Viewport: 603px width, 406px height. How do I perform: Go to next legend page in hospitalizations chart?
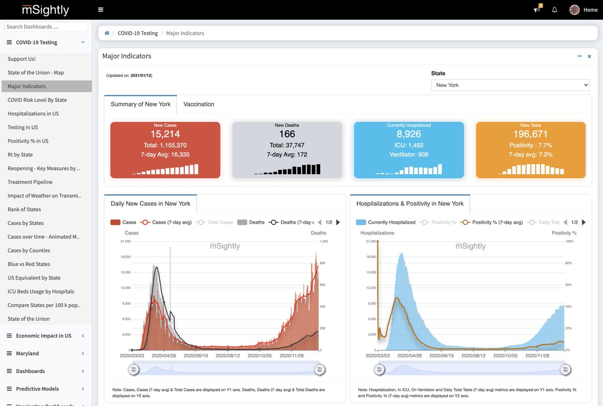coord(583,222)
